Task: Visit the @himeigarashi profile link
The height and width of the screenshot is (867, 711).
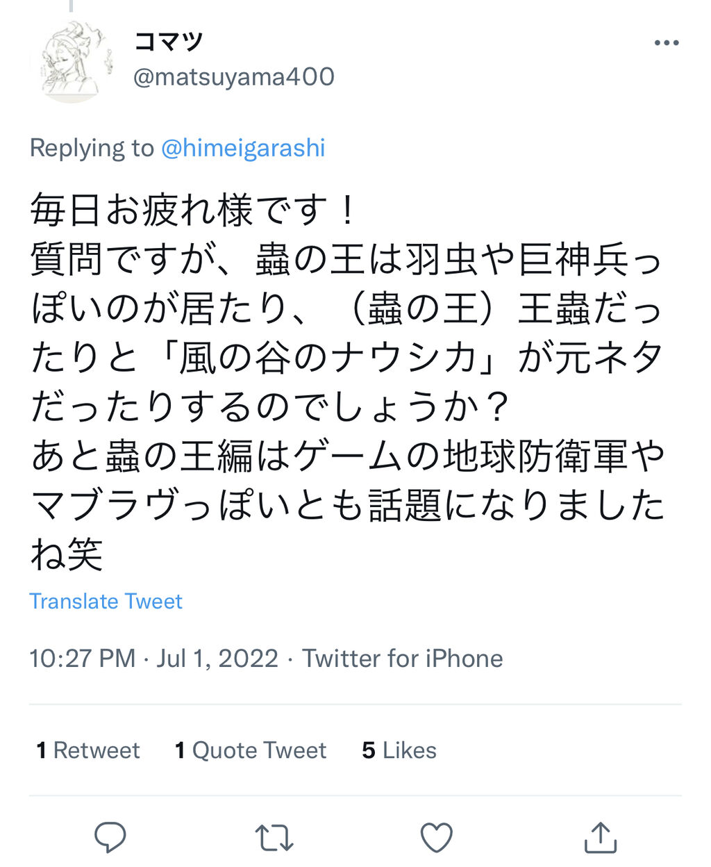Action: click(243, 148)
